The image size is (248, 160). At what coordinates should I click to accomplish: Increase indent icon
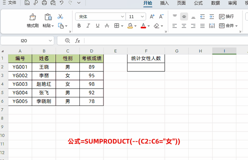pos(212,17)
